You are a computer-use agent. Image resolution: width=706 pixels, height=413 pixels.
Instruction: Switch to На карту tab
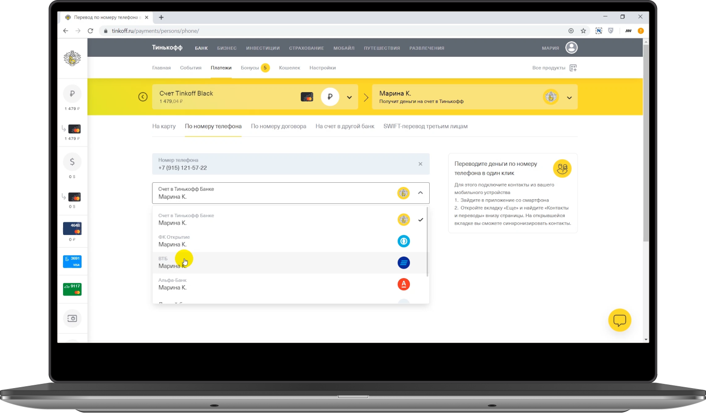click(x=164, y=126)
